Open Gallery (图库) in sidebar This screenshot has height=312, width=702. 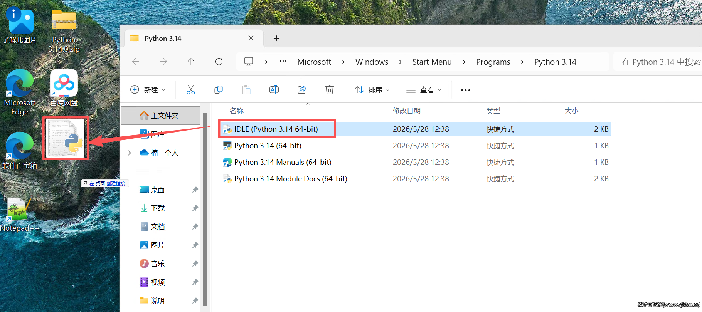(152, 134)
